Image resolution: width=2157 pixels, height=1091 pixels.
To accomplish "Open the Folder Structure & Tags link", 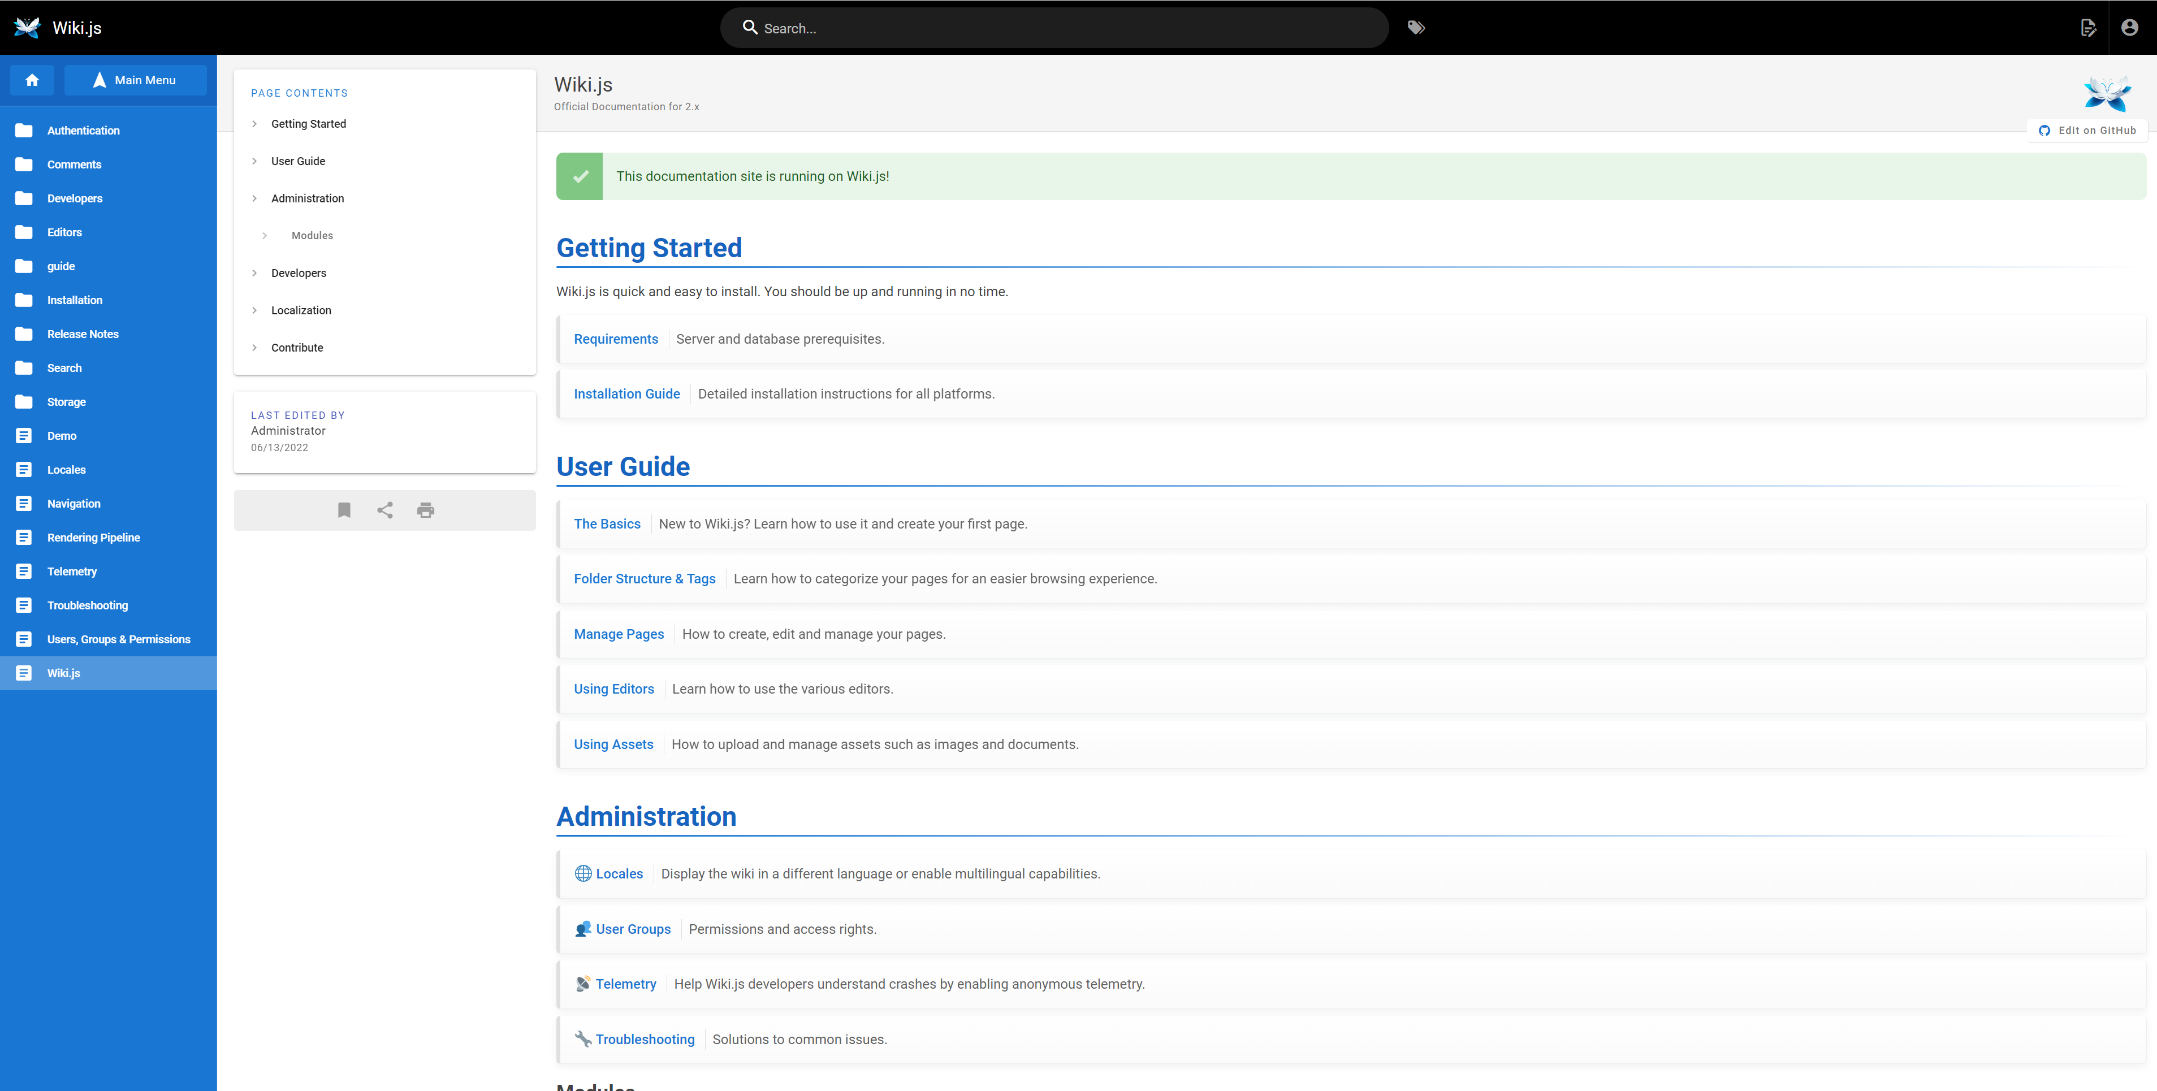I will click(x=644, y=579).
